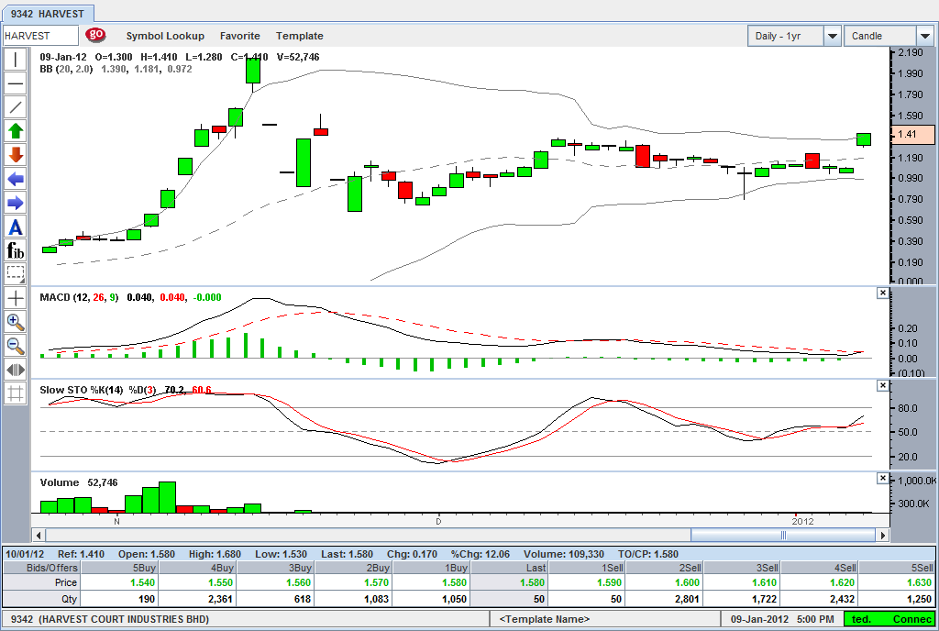Click the HARVEST symbol input field
Image resolution: width=939 pixels, height=631 pixels.
tap(40, 36)
